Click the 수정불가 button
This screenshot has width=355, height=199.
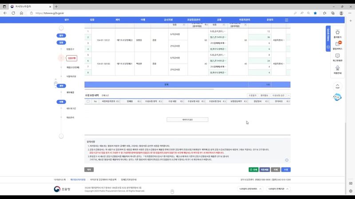pyautogui.click(x=252, y=96)
